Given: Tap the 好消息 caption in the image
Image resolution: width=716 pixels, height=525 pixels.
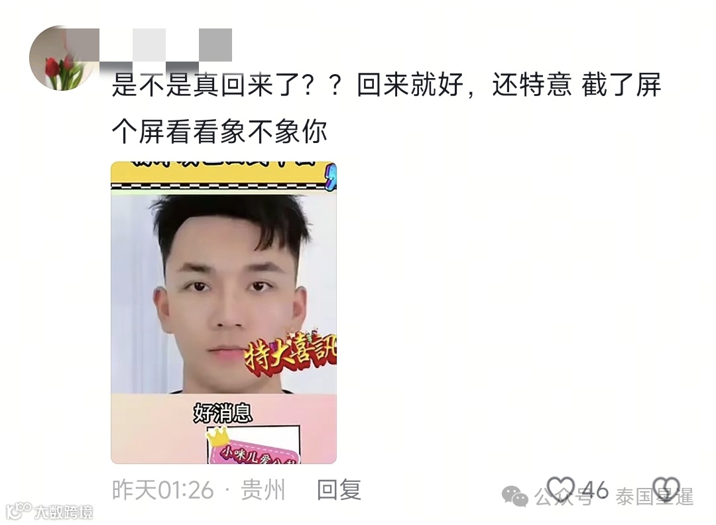Looking at the screenshot, I should (x=223, y=413).
